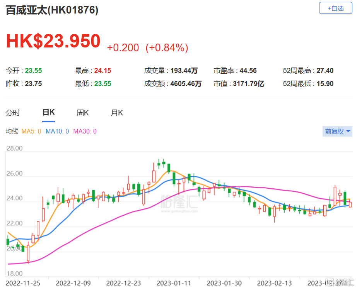This screenshot has width=357, height=289.
Task: Click the MA10: 0 moving average label
Action: coord(57,131)
